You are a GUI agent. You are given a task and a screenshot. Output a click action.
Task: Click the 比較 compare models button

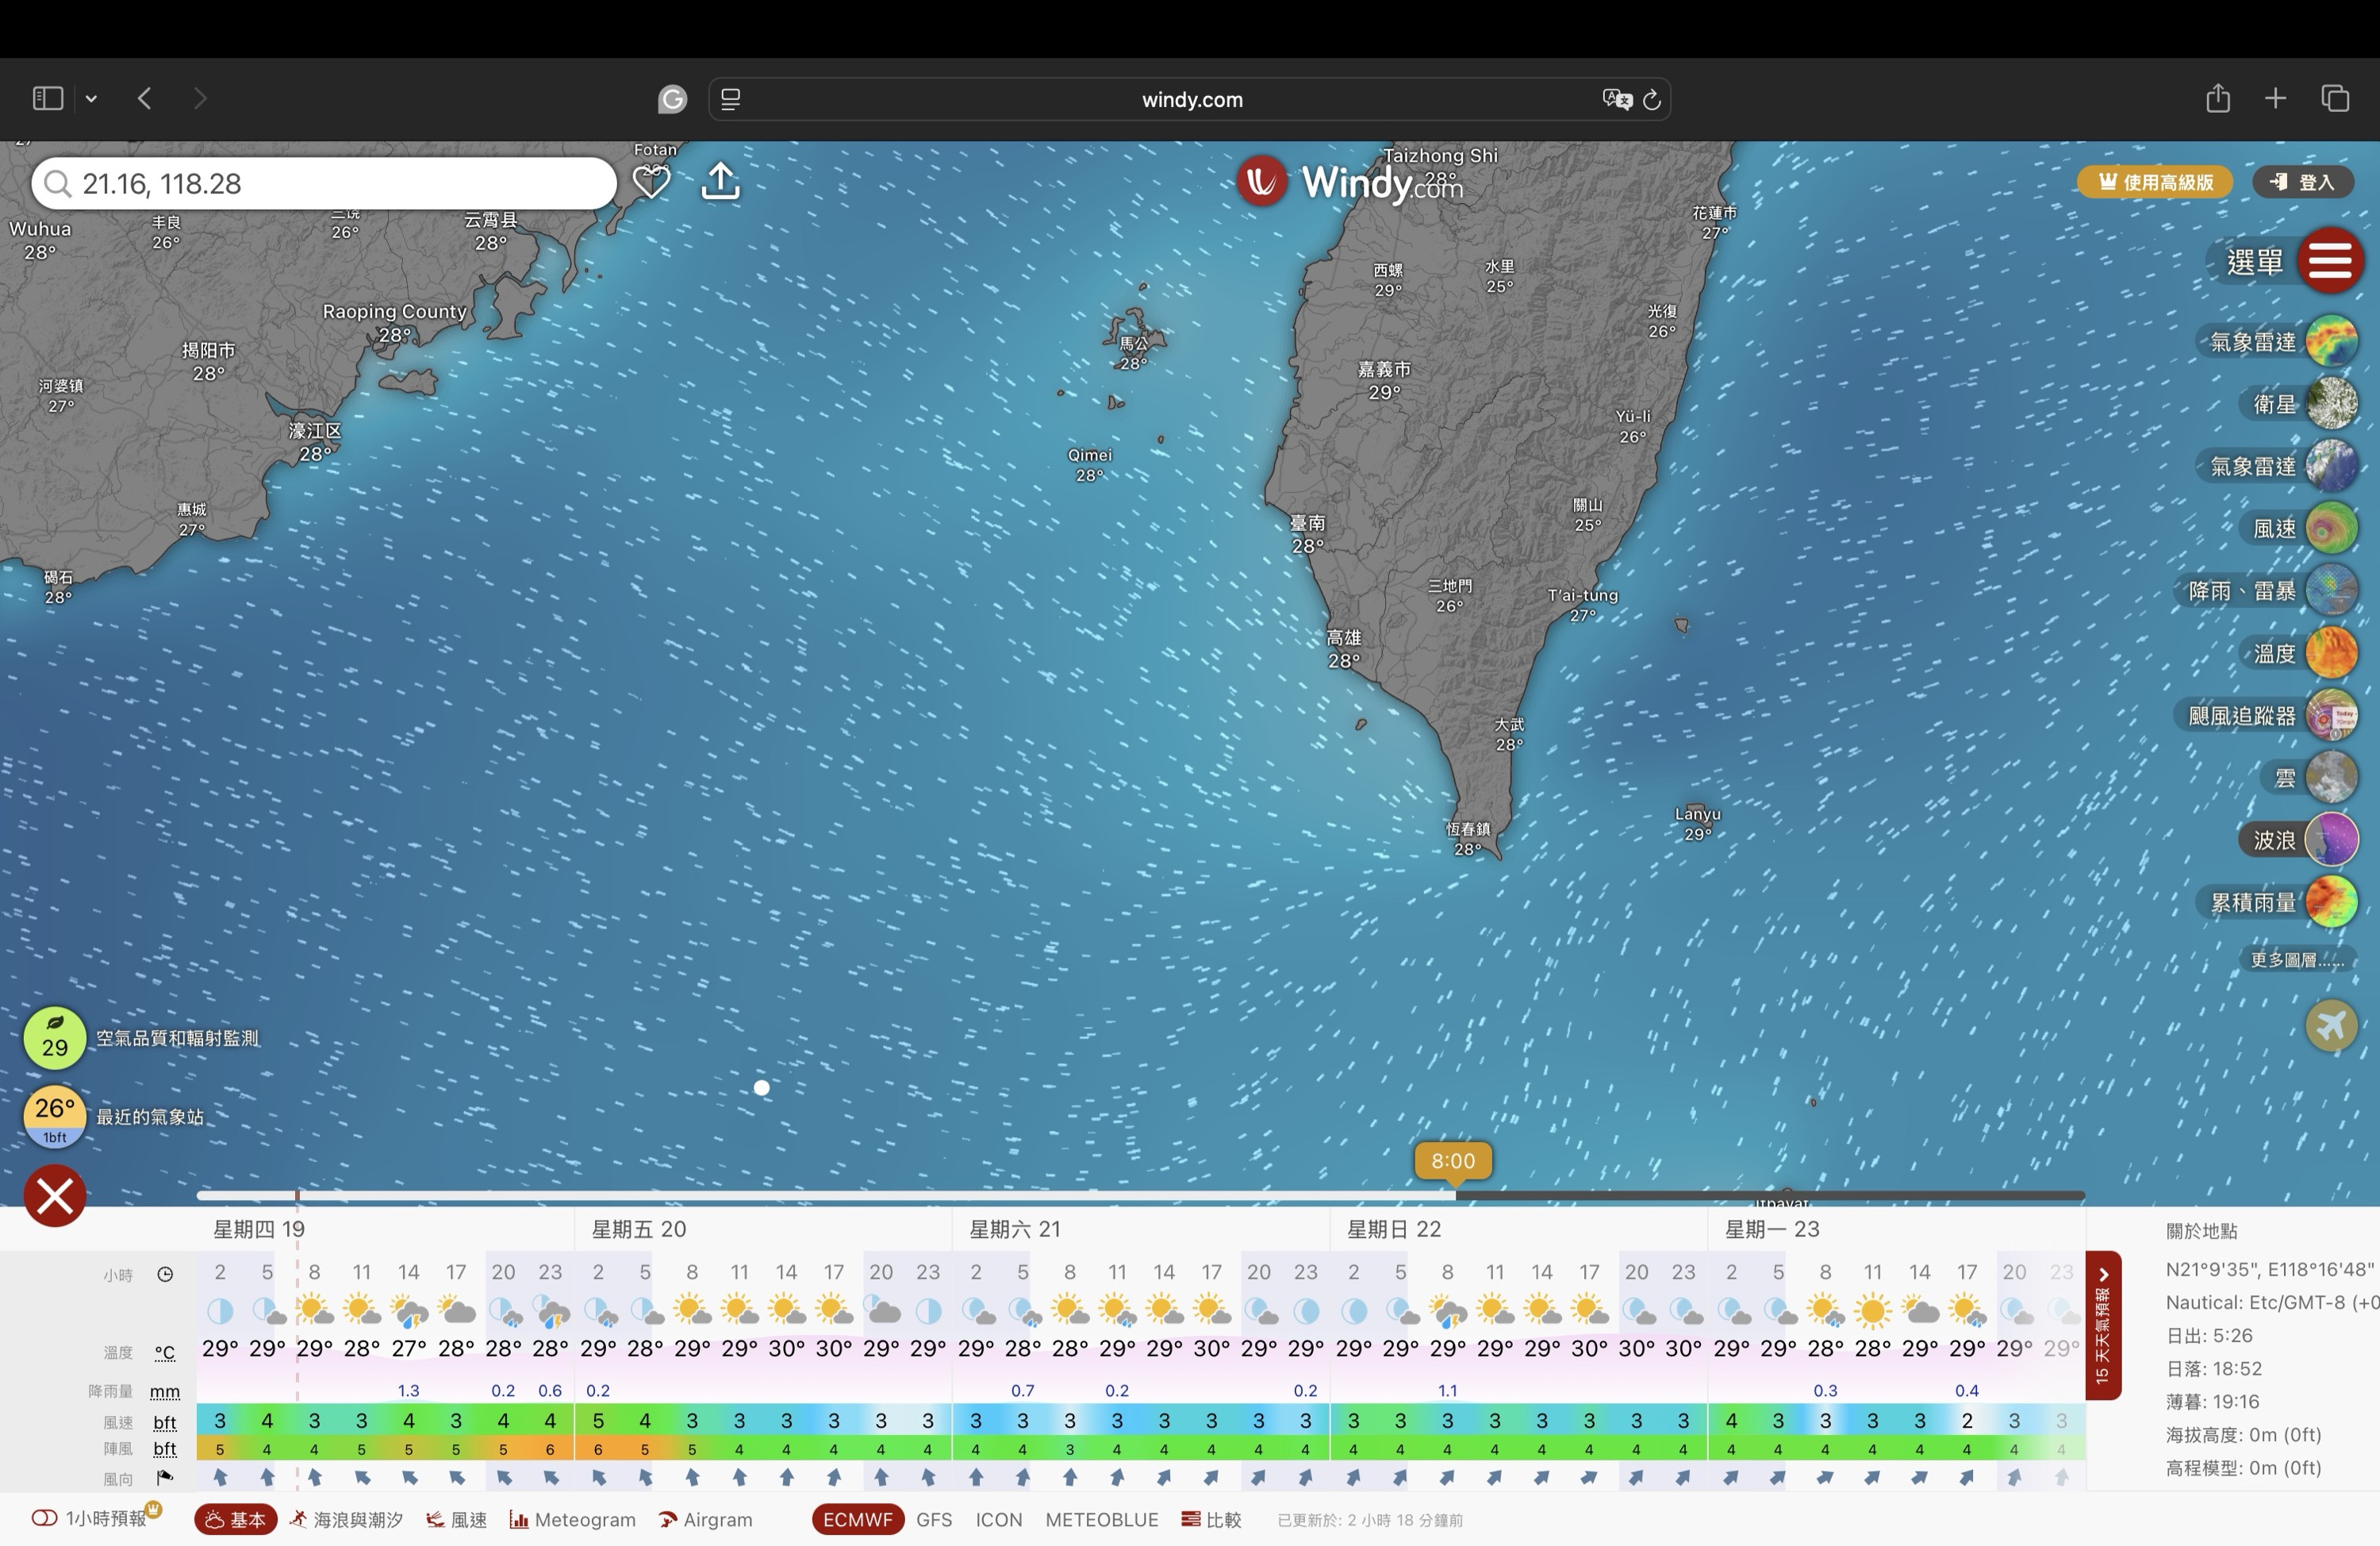click(x=1211, y=1519)
